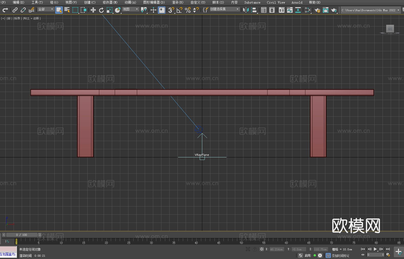Open the Material Editor node icon
This screenshot has width=404, height=259.
point(308,10)
